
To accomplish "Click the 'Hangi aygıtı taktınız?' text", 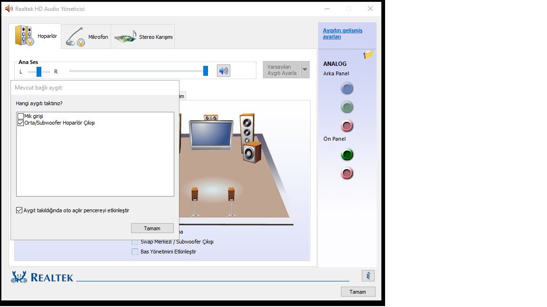I will click(39, 103).
